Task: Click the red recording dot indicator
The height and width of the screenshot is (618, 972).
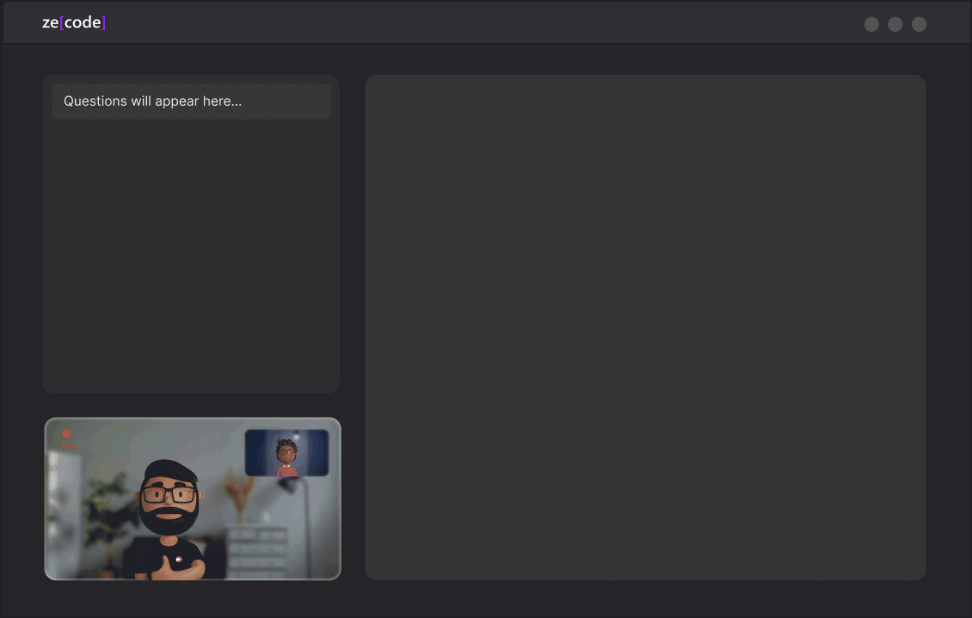Action: [66, 433]
